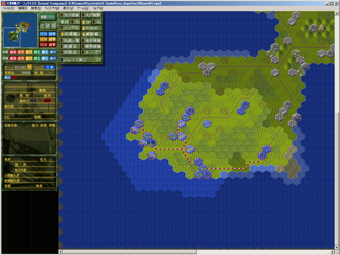Click the 昼 daytime indicator icon
This screenshot has height=255, width=340.
pyautogui.click(x=29, y=67)
